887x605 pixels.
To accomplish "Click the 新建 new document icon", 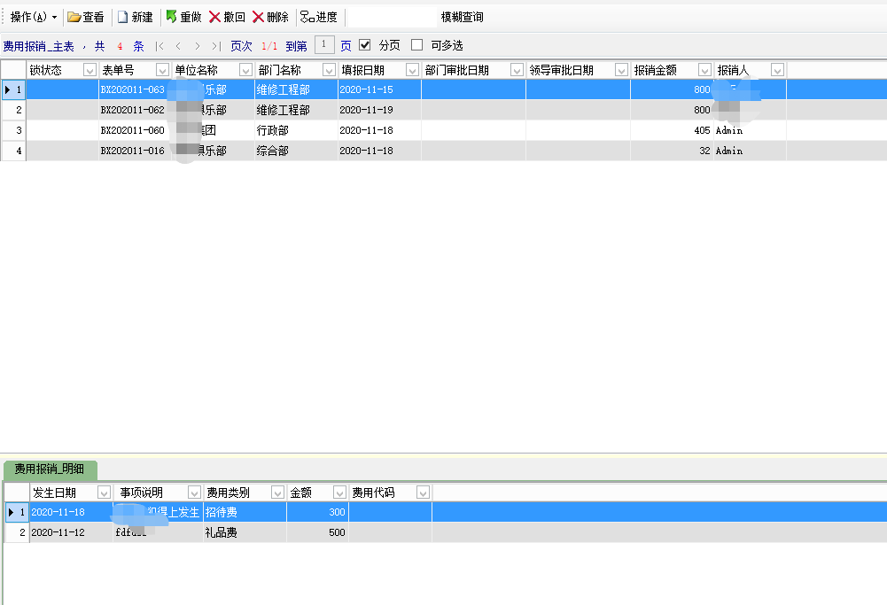I will [x=123, y=17].
